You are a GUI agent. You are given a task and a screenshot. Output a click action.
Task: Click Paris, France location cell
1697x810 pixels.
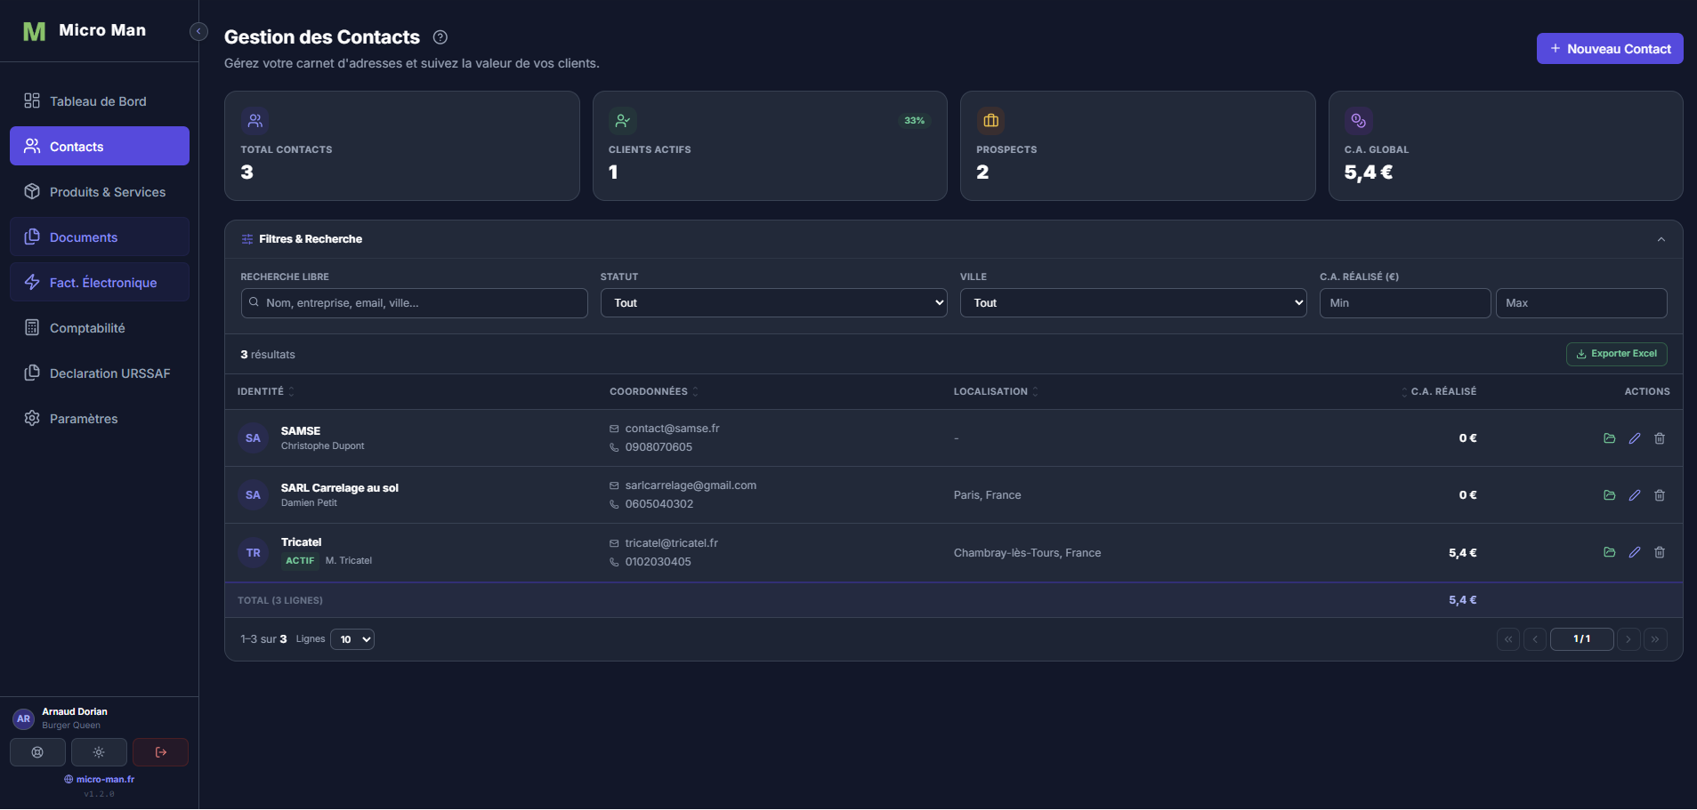[x=987, y=495]
